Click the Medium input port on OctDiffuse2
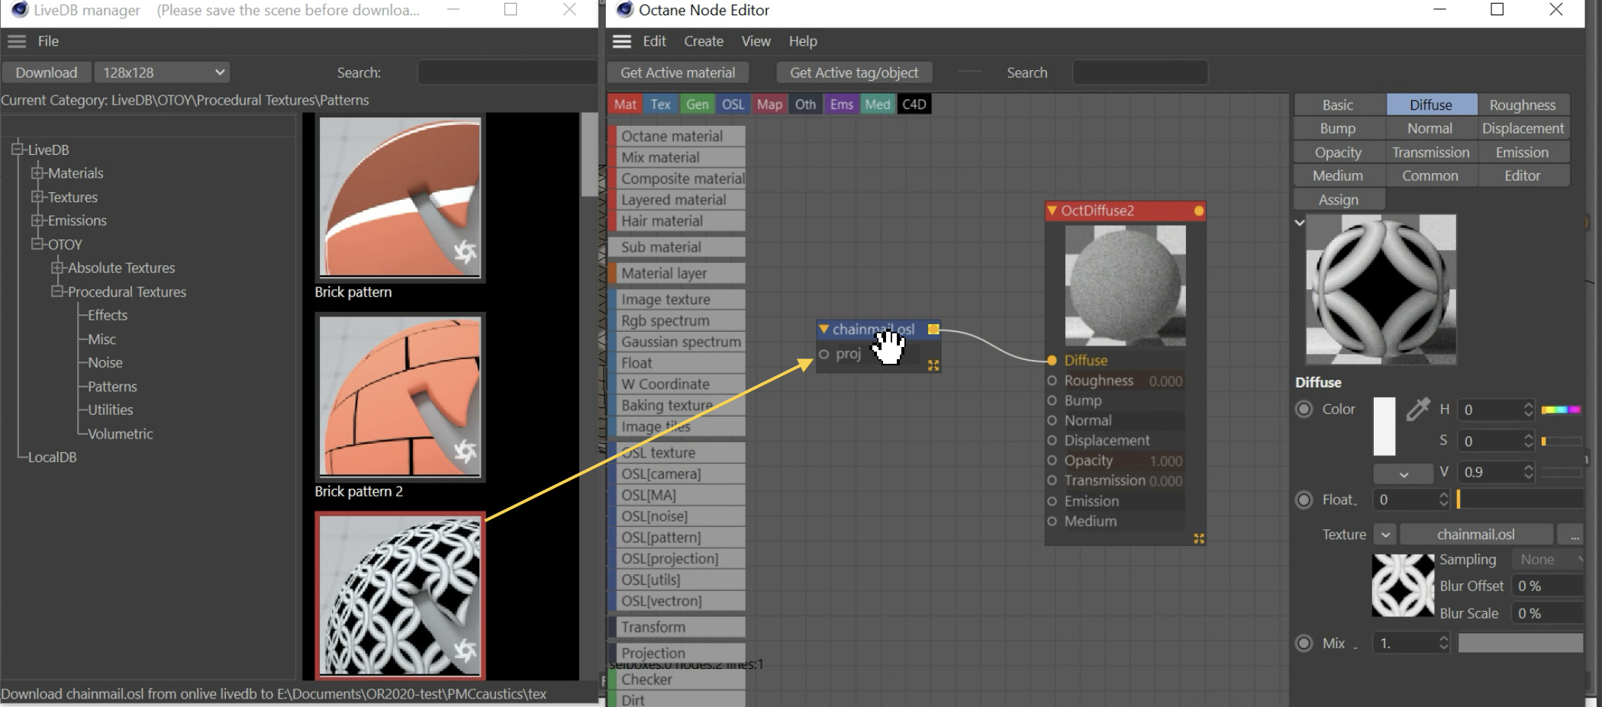The width and height of the screenshot is (1602, 707). [1052, 521]
